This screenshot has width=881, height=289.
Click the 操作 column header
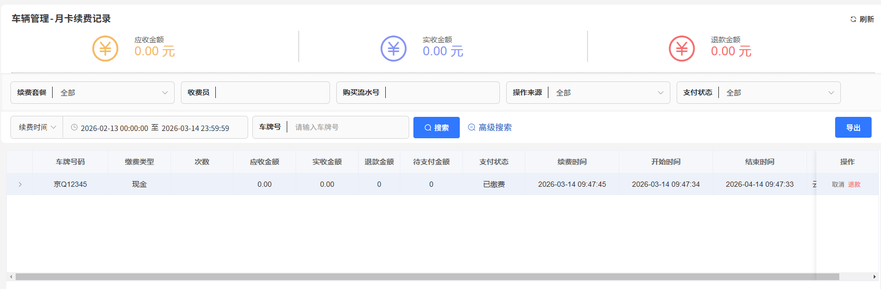[x=847, y=162]
